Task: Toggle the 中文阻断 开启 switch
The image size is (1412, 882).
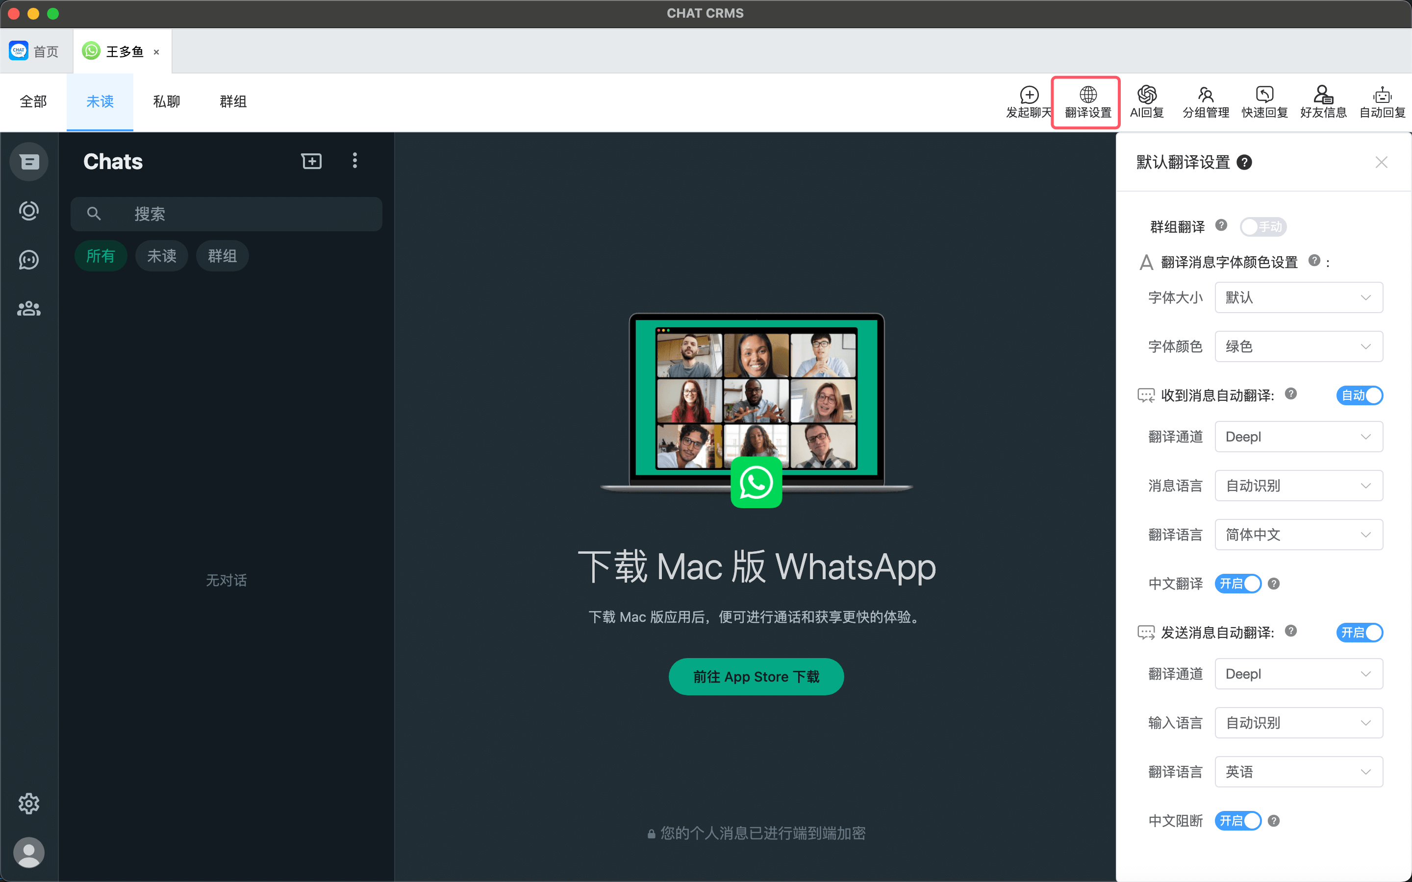Action: [1238, 821]
